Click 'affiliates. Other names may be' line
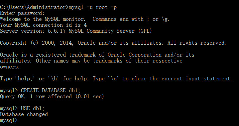239x126 pixels. [91, 61]
